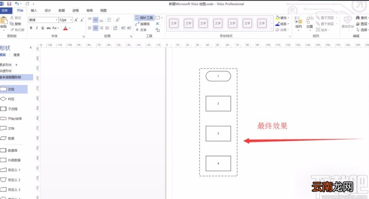Switch to the Design (设计) tab
This screenshot has height=199, width=369.
(x=48, y=10)
